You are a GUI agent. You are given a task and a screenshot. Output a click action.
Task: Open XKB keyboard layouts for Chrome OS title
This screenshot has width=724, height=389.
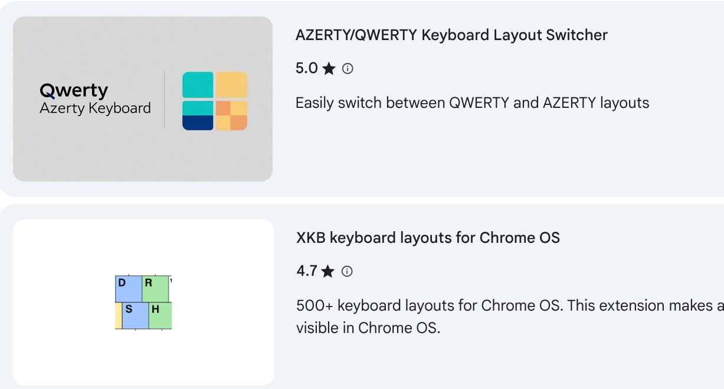pos(428,238)
